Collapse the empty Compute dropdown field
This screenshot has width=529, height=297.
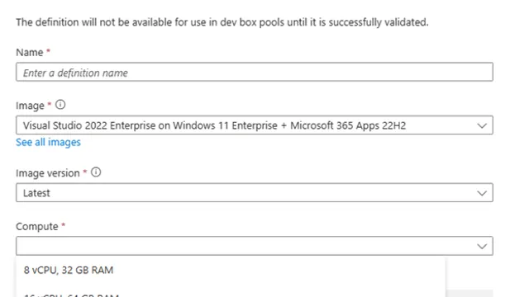255,246
